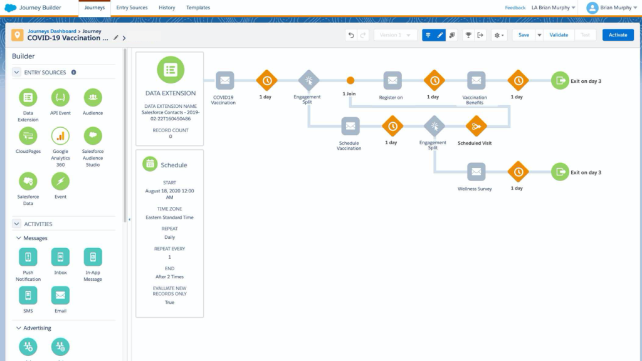Click the Activate button

coord(618,35)
